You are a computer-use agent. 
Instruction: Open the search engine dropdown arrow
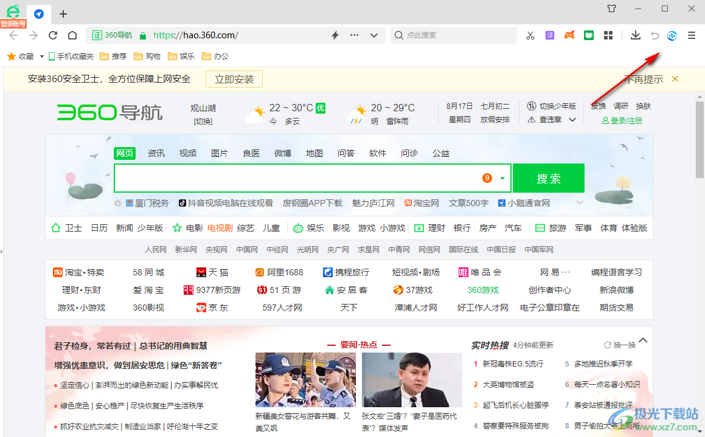click(x=502, y=178)
